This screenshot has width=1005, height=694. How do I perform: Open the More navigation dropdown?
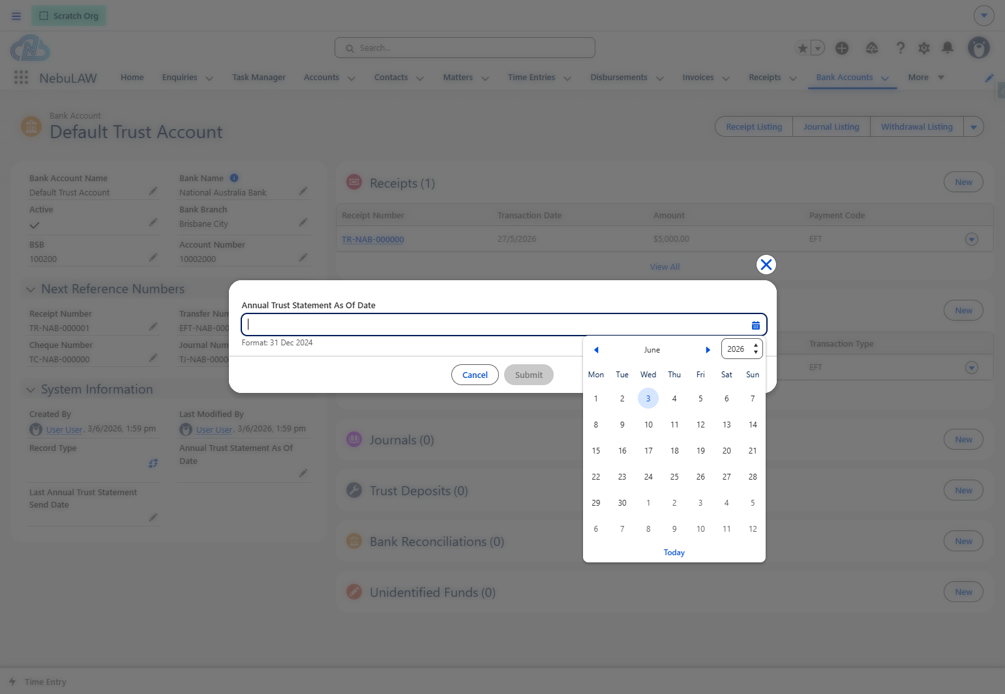click(926, 78)
